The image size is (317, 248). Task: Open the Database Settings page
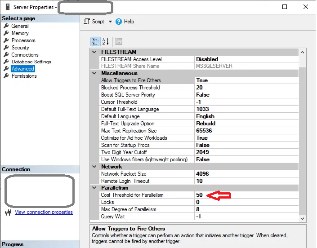point(31,62)
